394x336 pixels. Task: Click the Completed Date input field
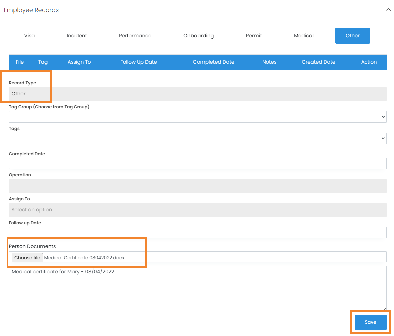[x=198, y=164]
